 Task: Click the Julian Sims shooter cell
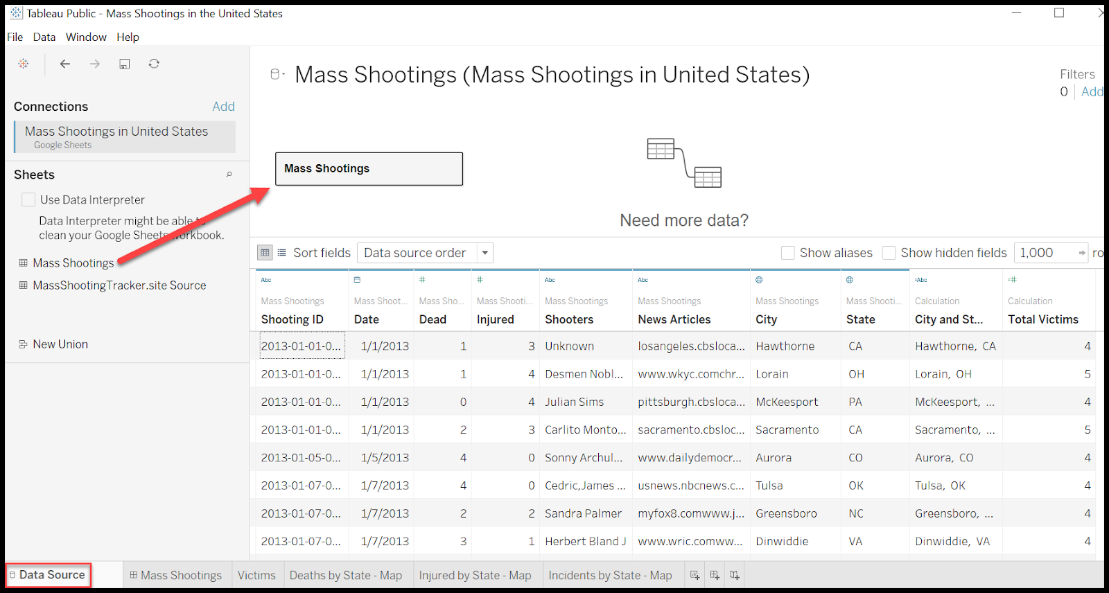point(586,402)
